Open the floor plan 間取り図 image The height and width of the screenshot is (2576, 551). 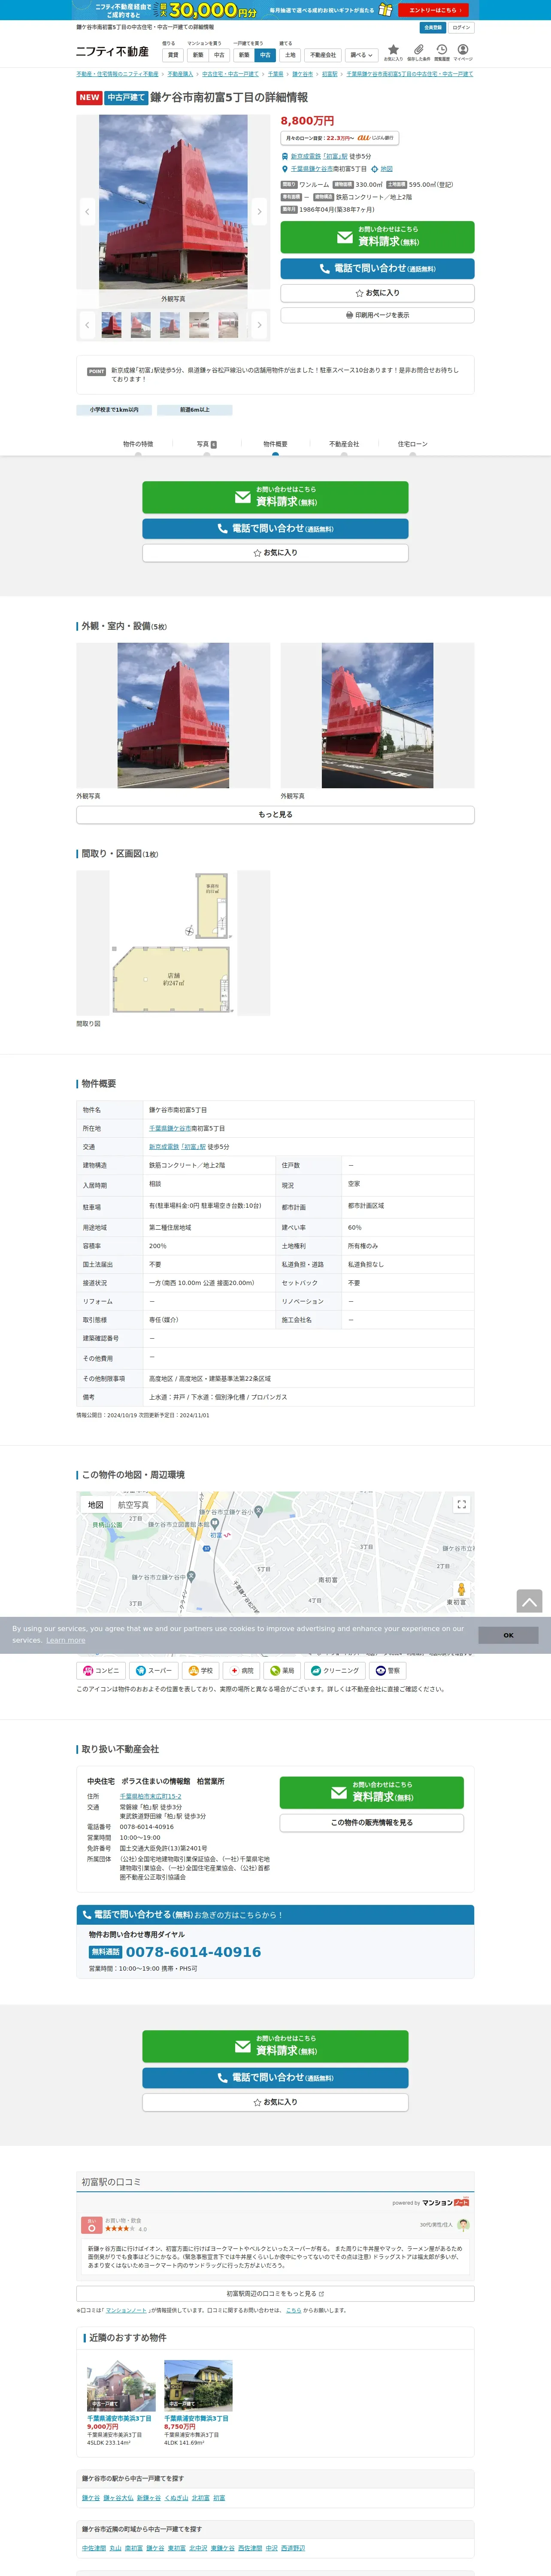173,943
